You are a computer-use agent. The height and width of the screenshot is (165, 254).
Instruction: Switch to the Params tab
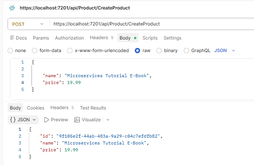pos(41,38)
